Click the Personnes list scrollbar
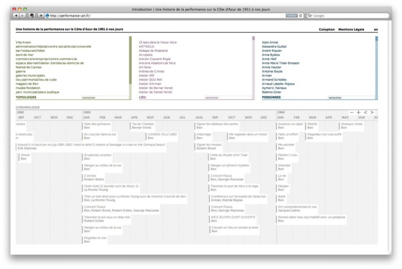Viewport: 402px width, 269px height. (376, 65)
